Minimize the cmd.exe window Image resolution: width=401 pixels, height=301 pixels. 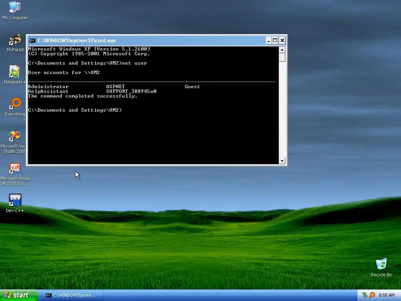268,40
